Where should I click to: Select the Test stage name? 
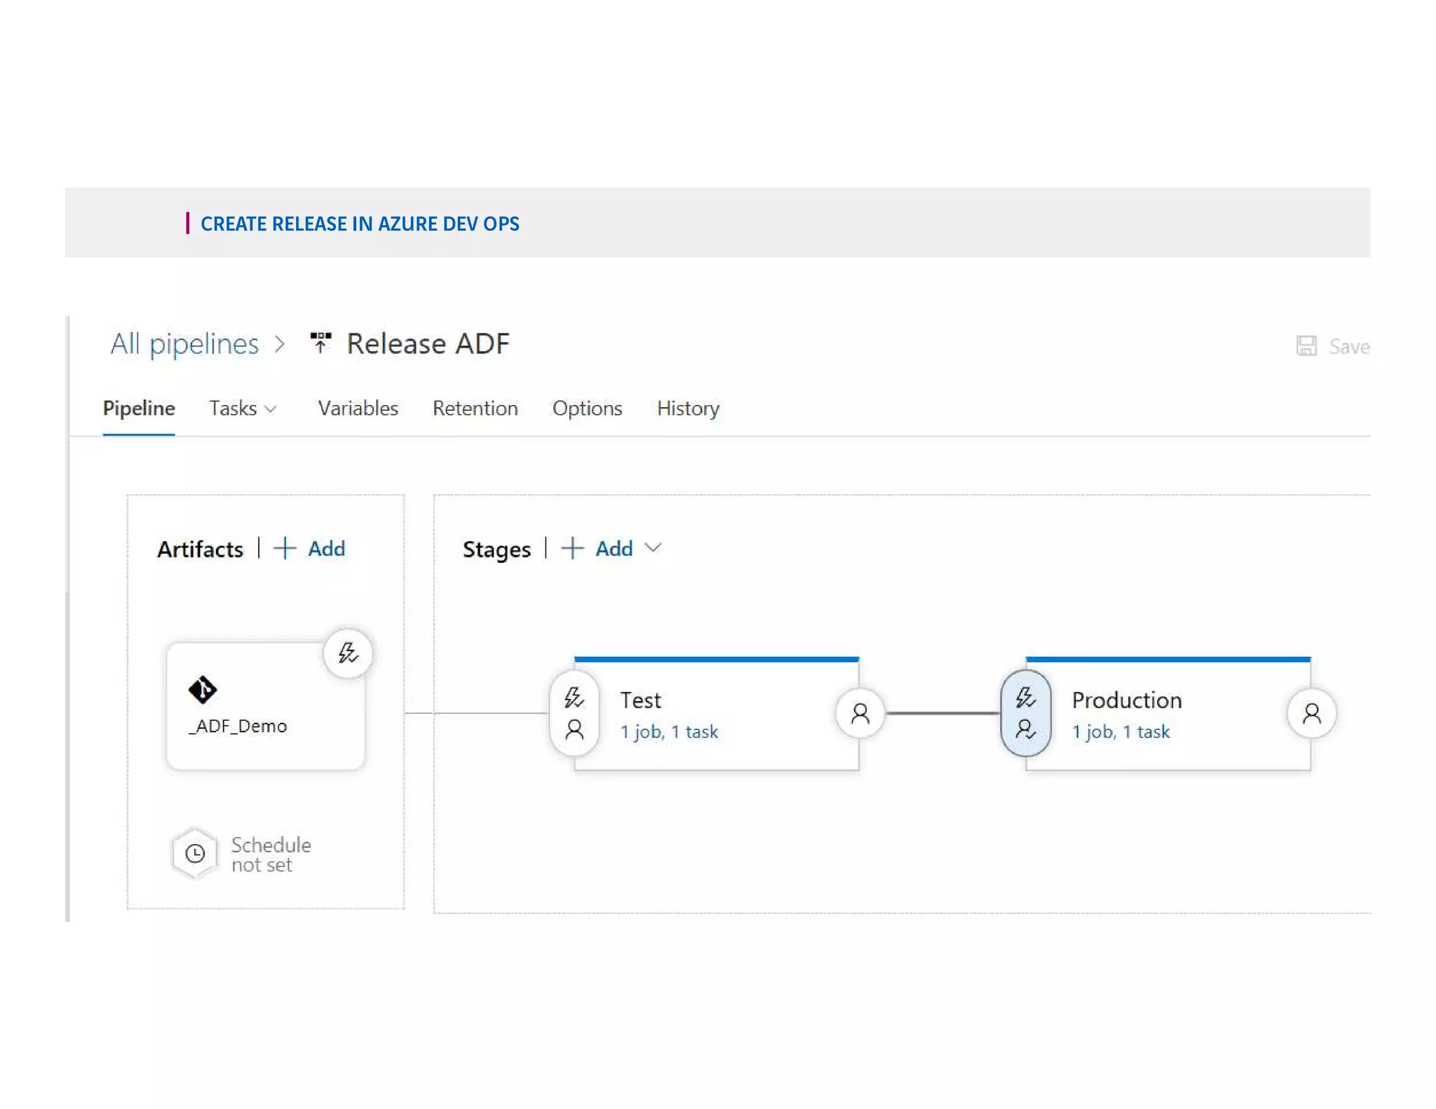640,700
